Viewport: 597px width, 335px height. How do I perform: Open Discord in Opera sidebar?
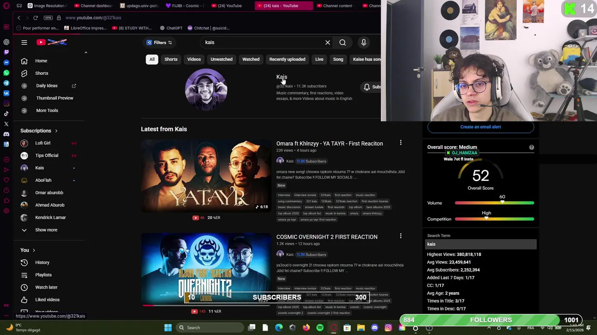(x=6, y=134)
